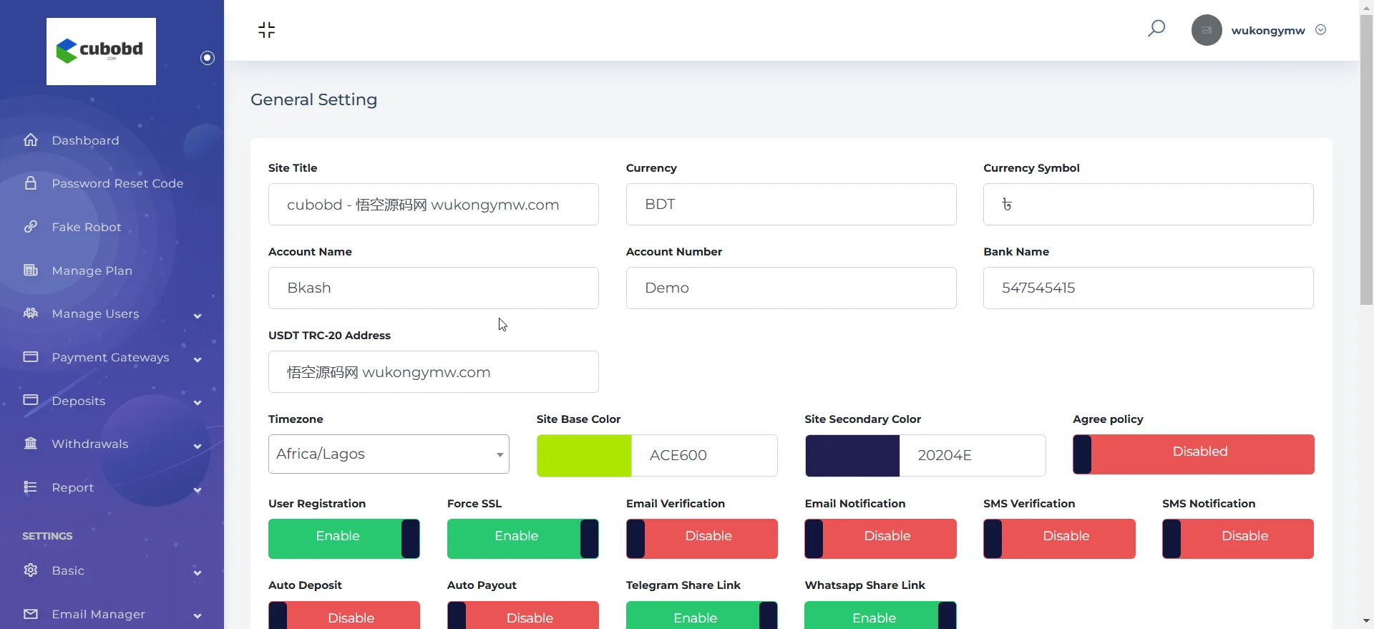Click the cubobd logo image
The width and height of the screenshot is (1374, 629).
(101, 52)
